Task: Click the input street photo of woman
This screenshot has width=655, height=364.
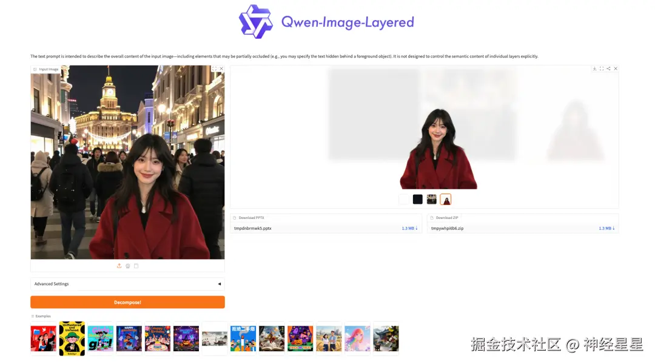Action: click(127, 162)
